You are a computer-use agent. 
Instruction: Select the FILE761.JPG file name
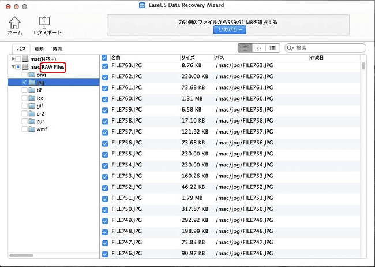126,87
